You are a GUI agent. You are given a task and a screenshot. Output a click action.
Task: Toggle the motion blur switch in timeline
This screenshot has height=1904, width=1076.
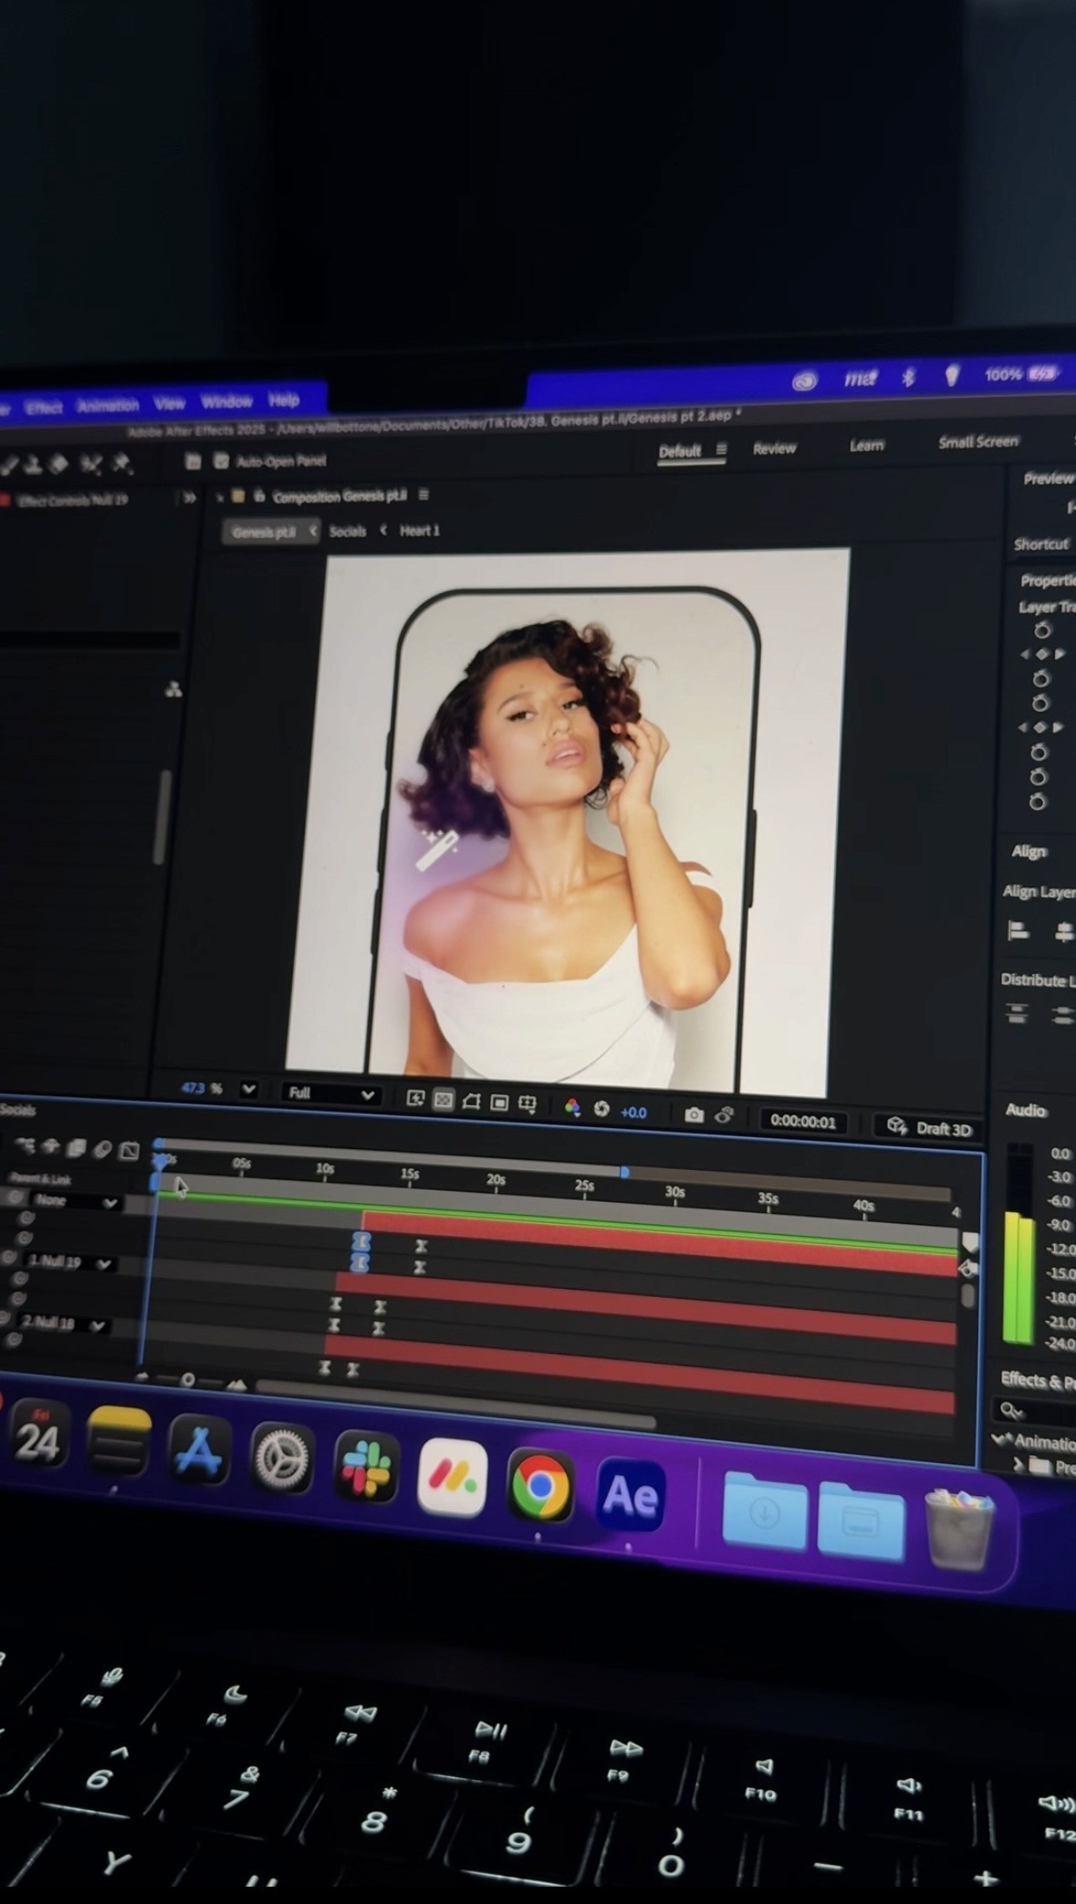click(103, 1149)
